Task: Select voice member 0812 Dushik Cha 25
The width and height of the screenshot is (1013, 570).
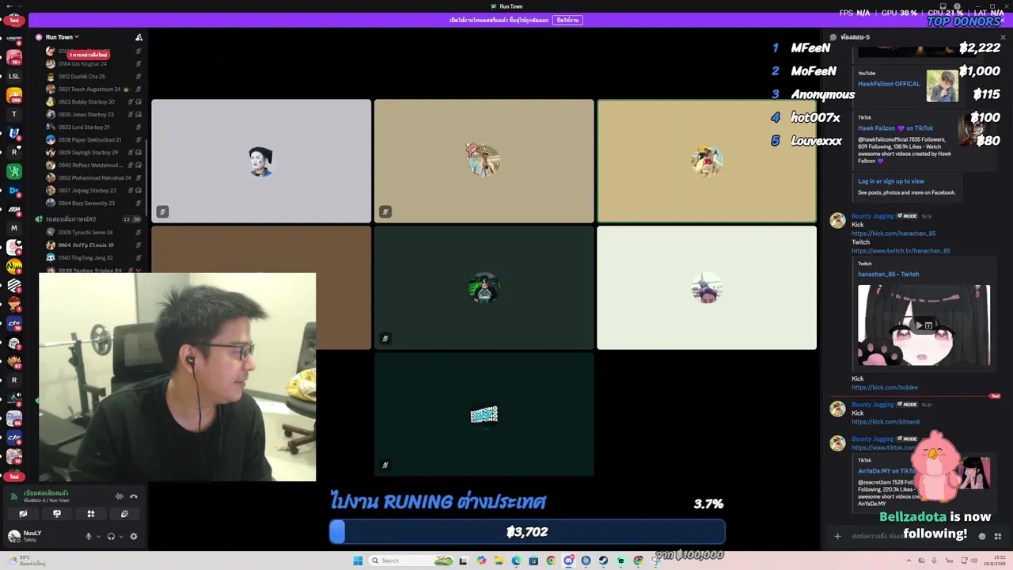Action: pyautogui.click(x=93, y=77)
